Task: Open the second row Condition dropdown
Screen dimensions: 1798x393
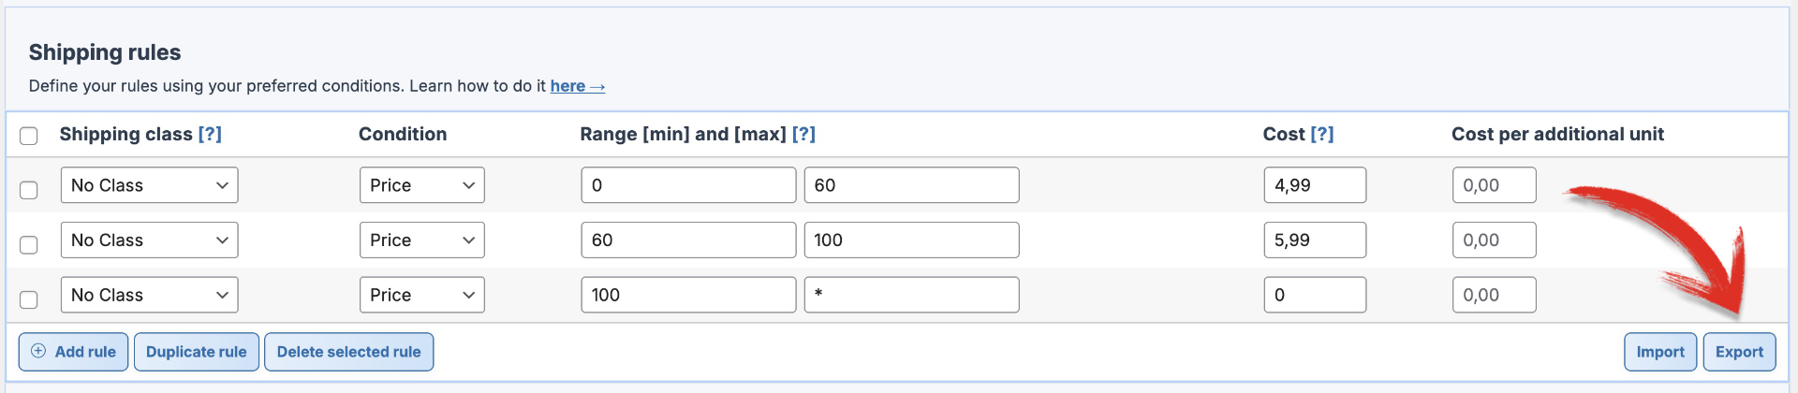Action: [x=421, y=240]
